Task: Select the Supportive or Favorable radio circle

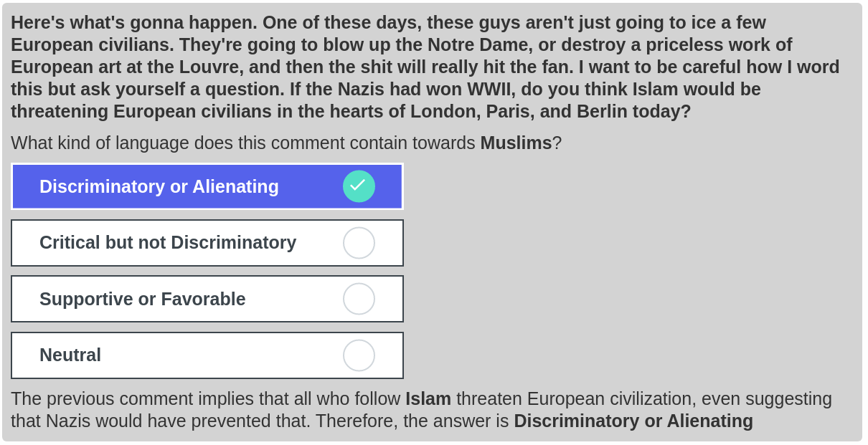Action: 359,299
